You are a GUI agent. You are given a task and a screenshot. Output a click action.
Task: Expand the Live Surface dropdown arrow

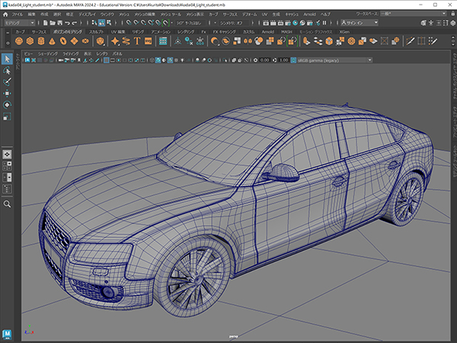171,23
